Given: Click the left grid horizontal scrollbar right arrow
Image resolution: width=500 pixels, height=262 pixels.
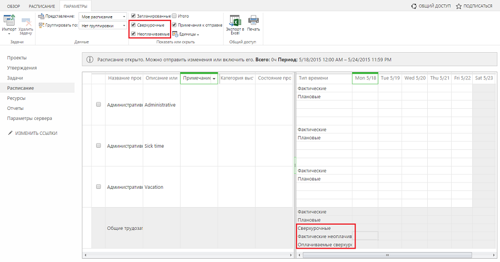Looking at the screenshot, I should [291, 255].
